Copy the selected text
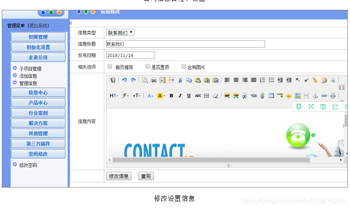The height and width of the screenshot is (209, 350). point(189,80)
